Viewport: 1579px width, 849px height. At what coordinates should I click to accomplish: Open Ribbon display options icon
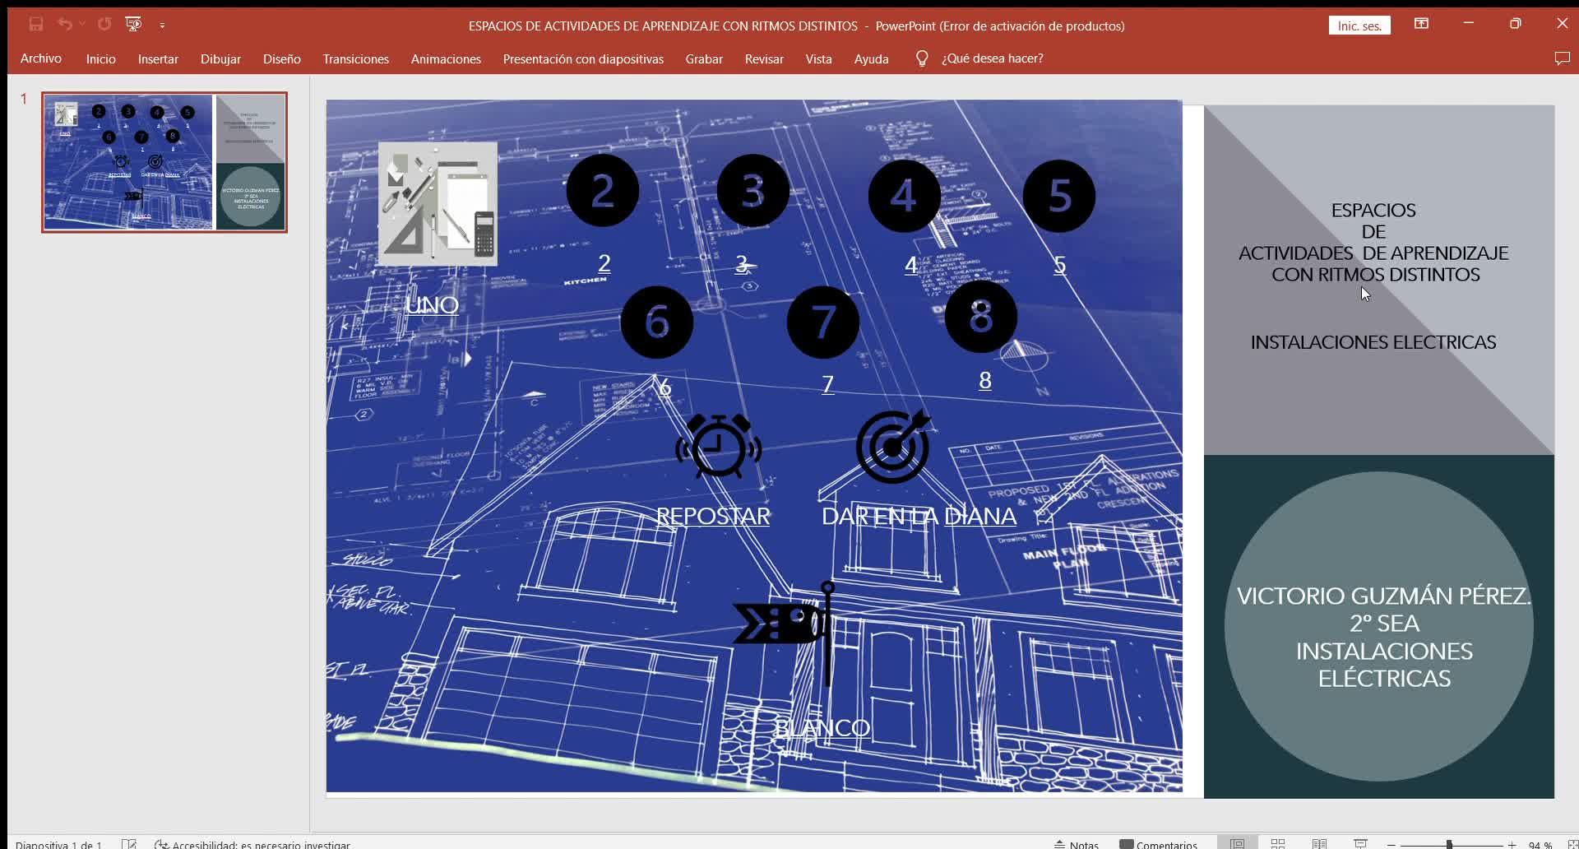coord(1421,24)
